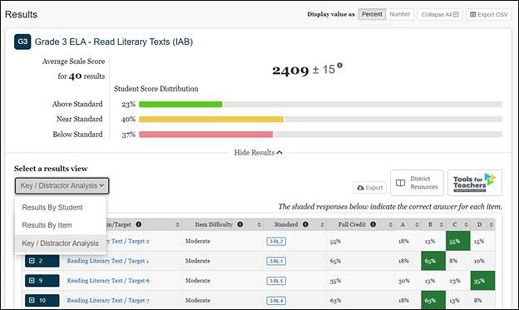Click shaded 65% correct answer cell
This screenshot has height=310, width=519.
coord(433,261)
